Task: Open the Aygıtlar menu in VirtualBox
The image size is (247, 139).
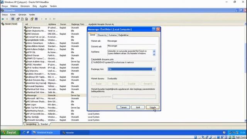Action: pyautogui.click(x=43, y=6)
